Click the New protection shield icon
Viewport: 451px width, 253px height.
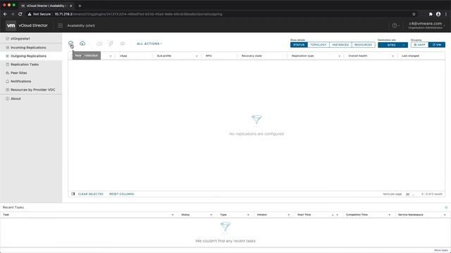(x=70, y=44)
